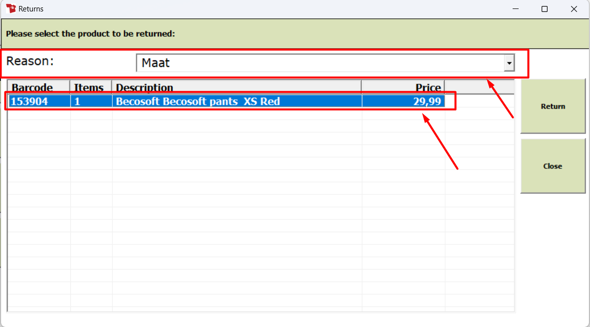Select the Becosoft pants XS Red description cell
The height and width of the screenshot is (327, 590).
[237, 101]
